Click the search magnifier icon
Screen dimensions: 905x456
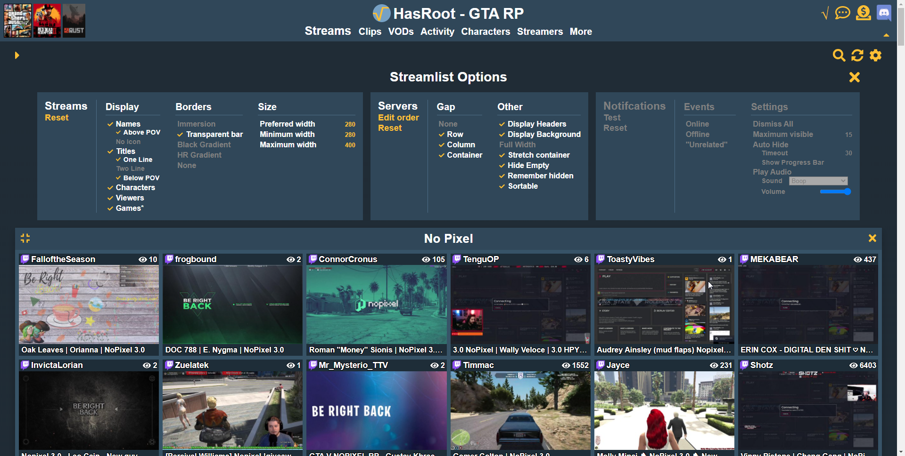click(839, 56)
